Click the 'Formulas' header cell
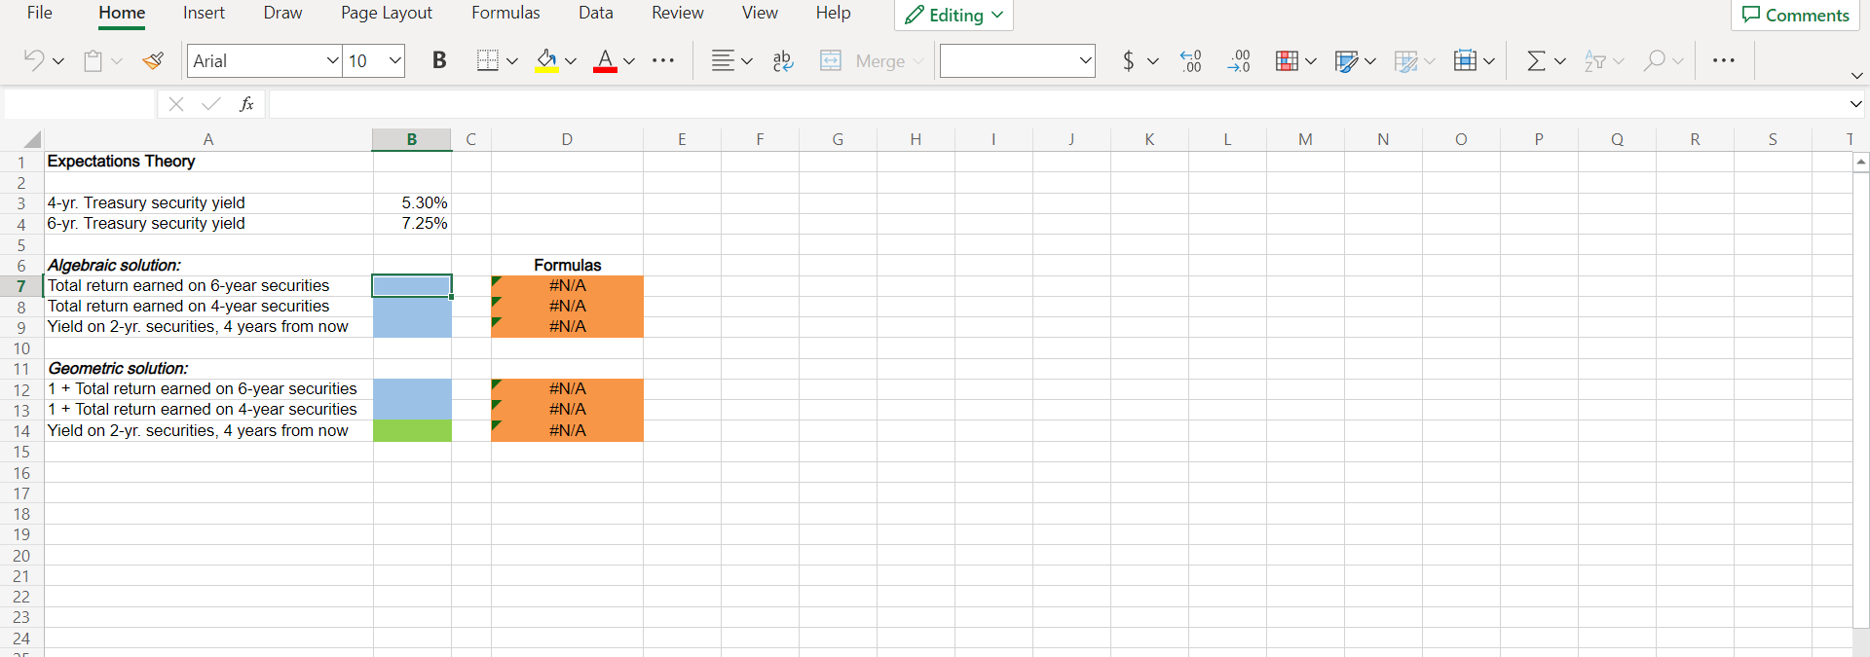The width and height of the screenshot is (1870, 657). coord(567,265)
